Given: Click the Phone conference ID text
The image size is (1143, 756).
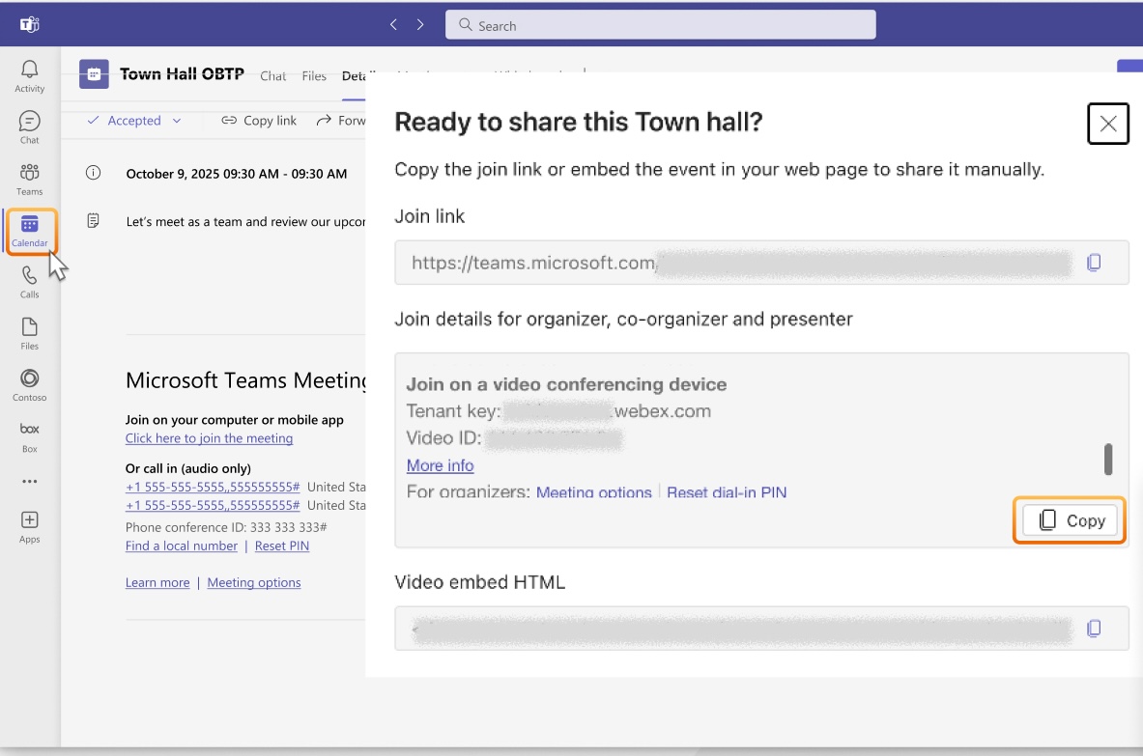Looking at the screenshot, I should (x=226, y=526).
